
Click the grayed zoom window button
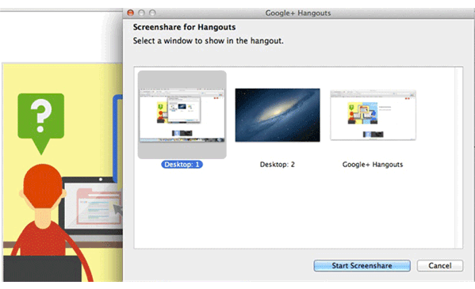click(152, 13)
